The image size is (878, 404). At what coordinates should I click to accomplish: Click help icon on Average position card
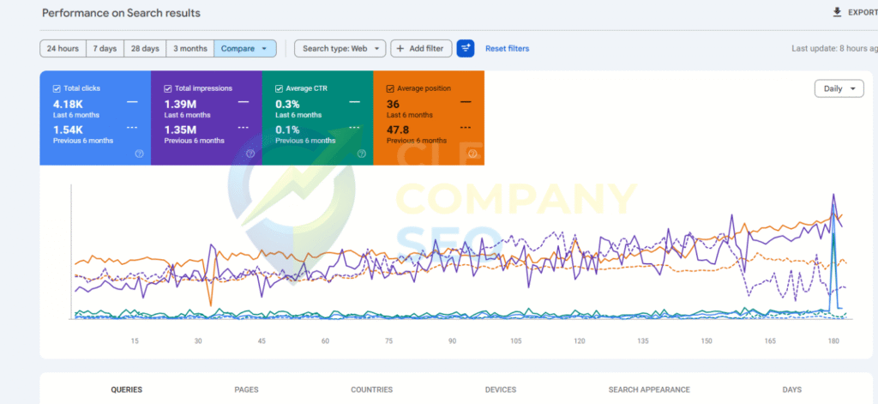point(472,154)
